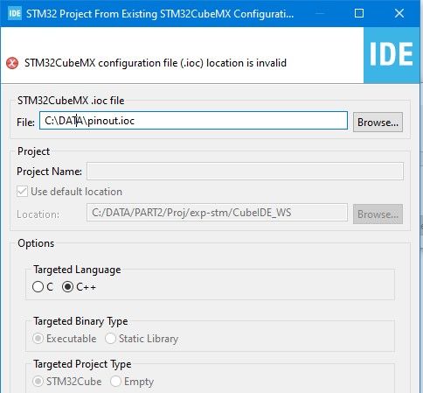Select C as targeted language
Viewport: 423px width, 393px height.
38,287
